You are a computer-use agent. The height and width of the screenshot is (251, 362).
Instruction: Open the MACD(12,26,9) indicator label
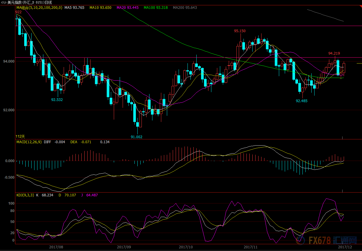(x=29, y=142)
